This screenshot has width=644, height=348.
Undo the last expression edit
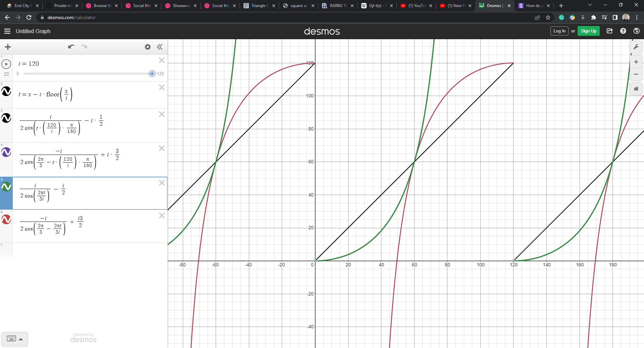click(71, 47)
